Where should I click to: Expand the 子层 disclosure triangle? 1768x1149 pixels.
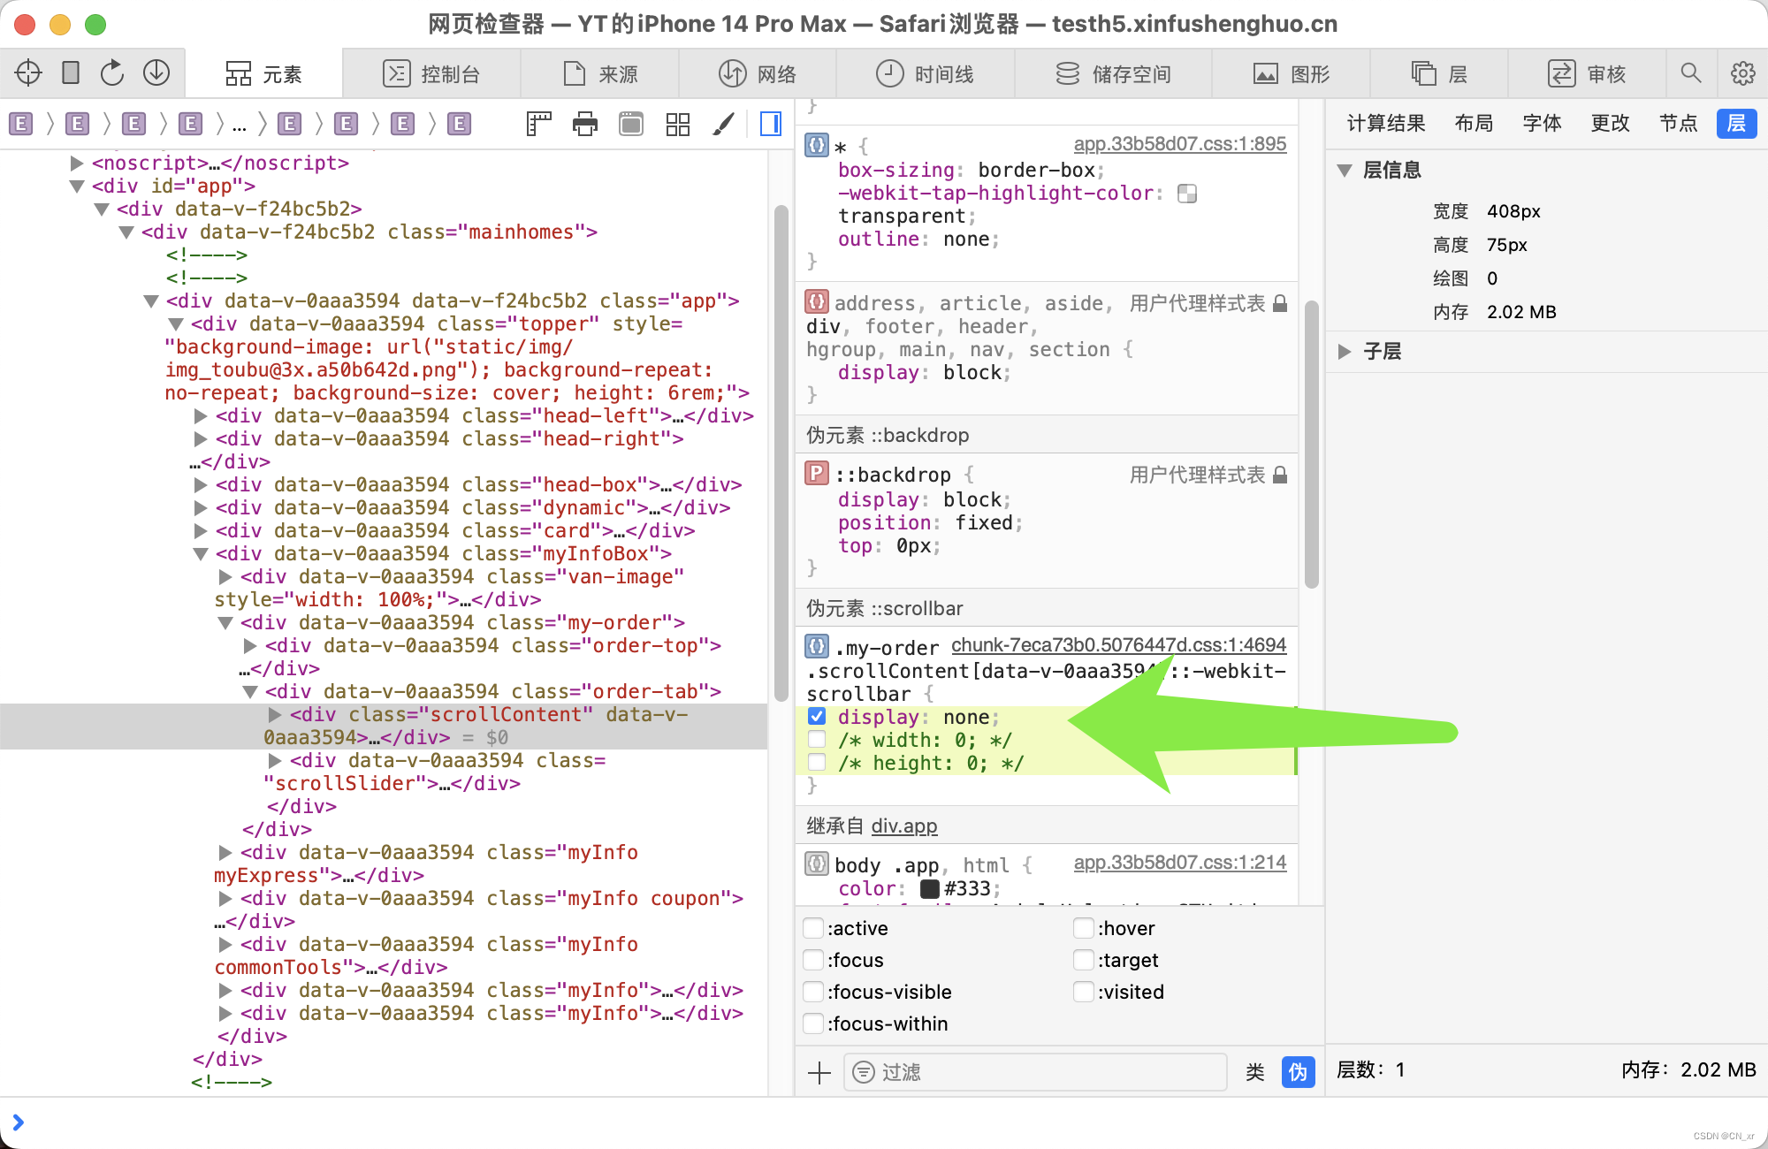point(1345,351)
